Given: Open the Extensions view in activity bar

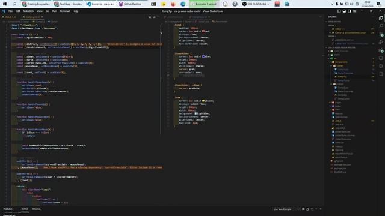Looking at the screenshot, I should [381, 50].
